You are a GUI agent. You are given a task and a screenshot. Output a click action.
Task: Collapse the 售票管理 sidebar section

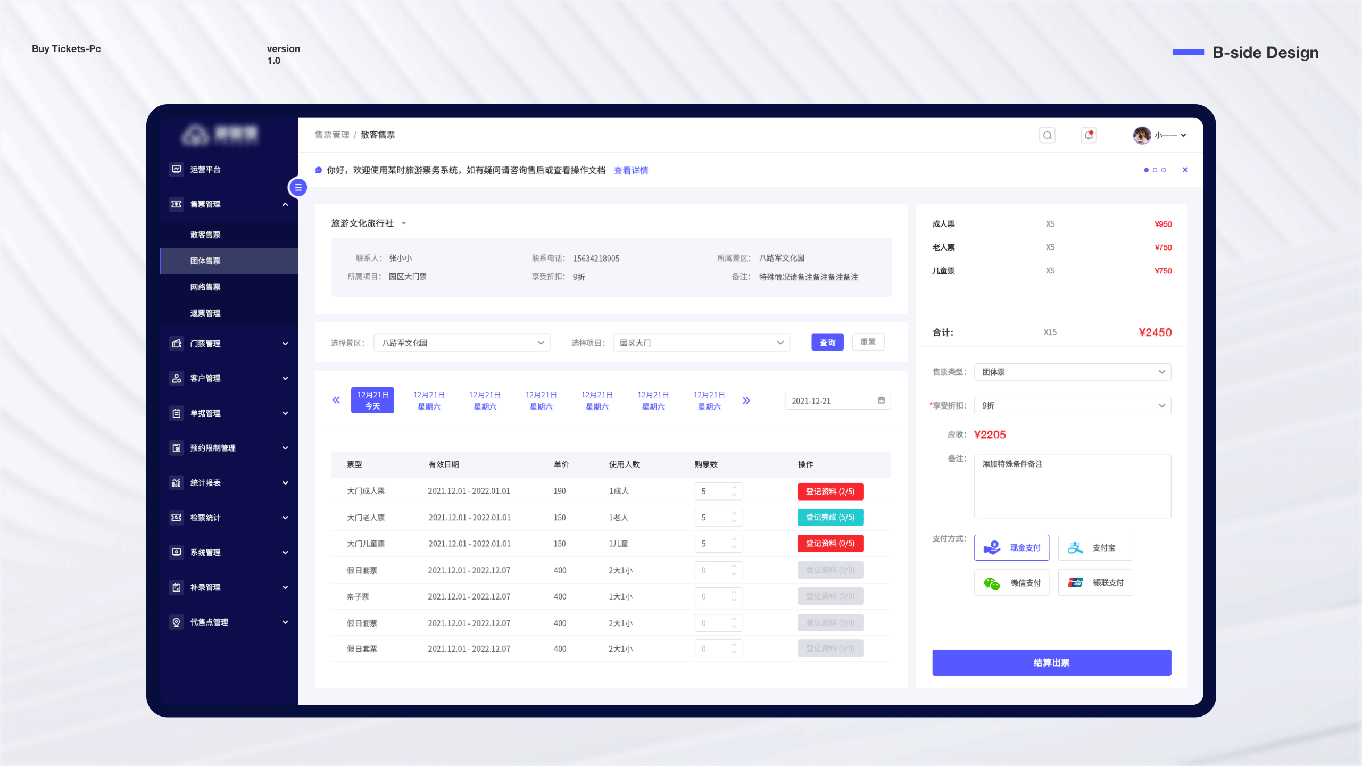(285, 204)
